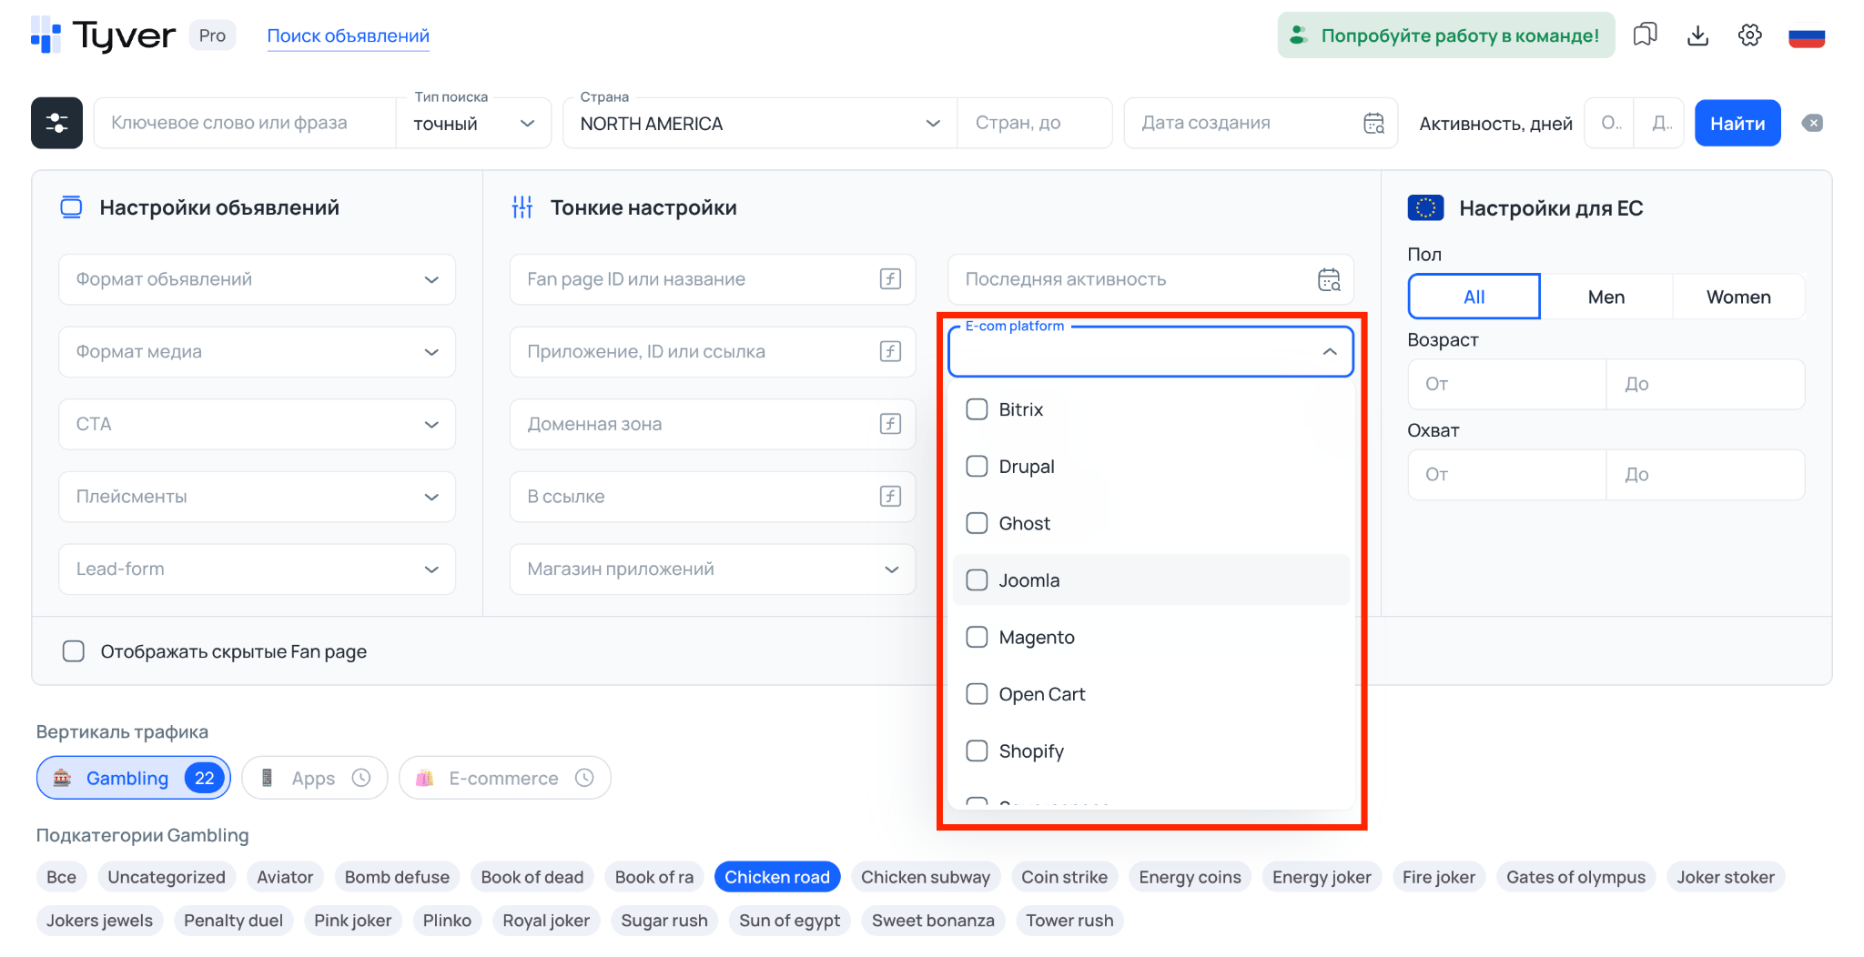Select Sweet bonanza subcategory
The width and height of the screenshot is (1864, 957).
[x=933, y=920]
